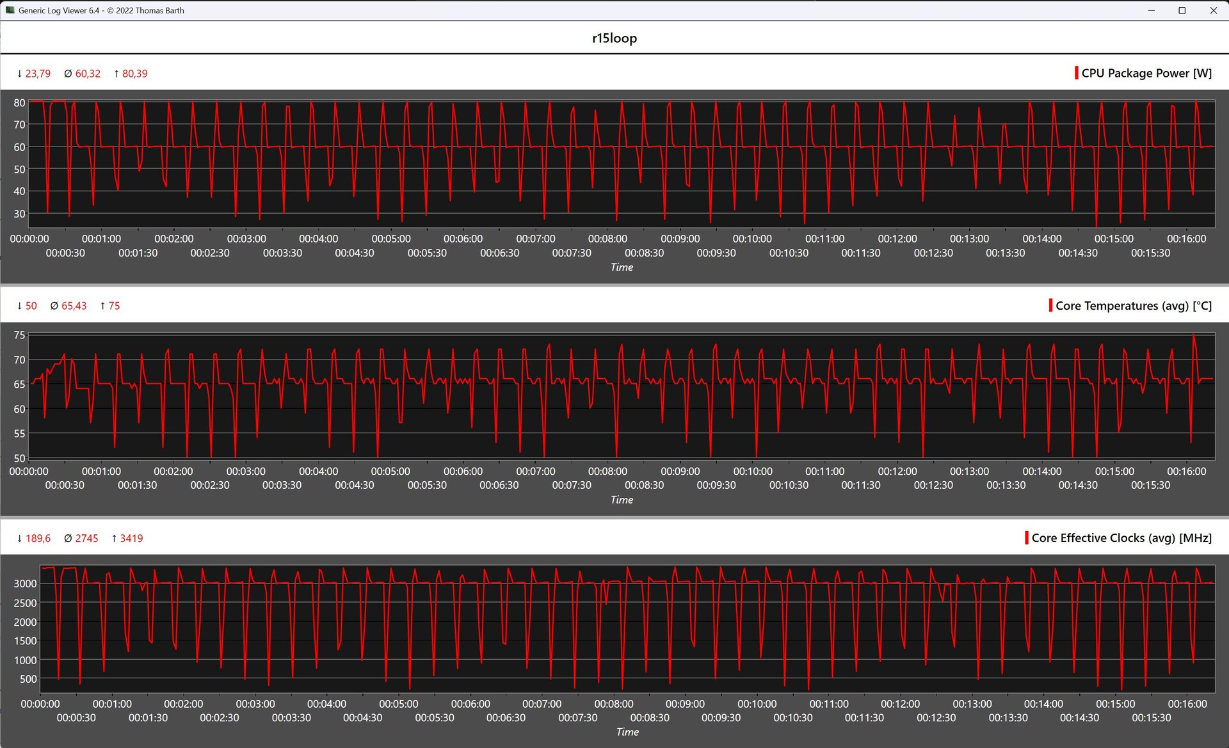The image size is (1229, 748).
Task: Click the maximum temperature value 75
Action: click(x=114, y=306)
